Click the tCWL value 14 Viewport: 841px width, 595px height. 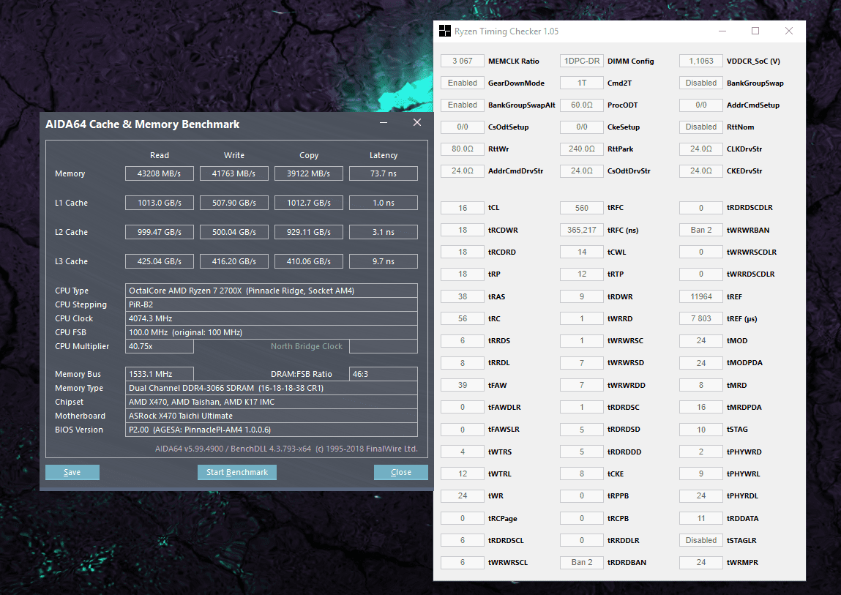coord(582,252)
